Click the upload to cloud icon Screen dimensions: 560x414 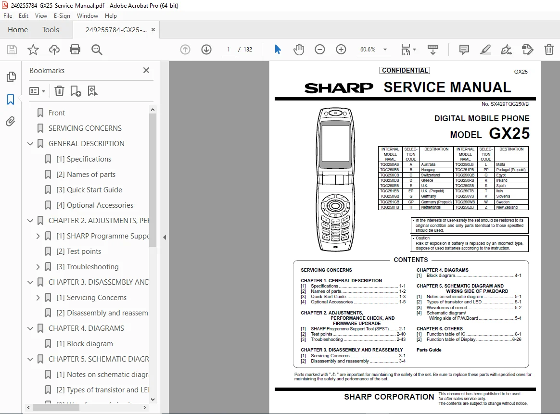(x=54, y=49)
